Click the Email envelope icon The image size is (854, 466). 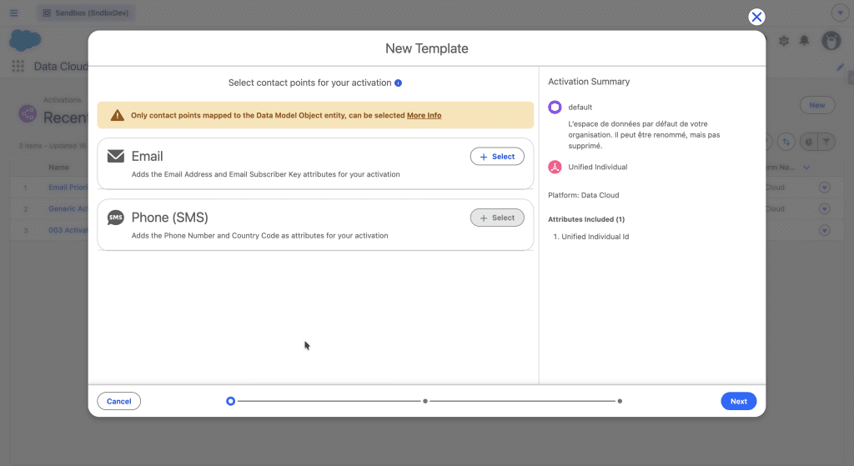[115, 156]
